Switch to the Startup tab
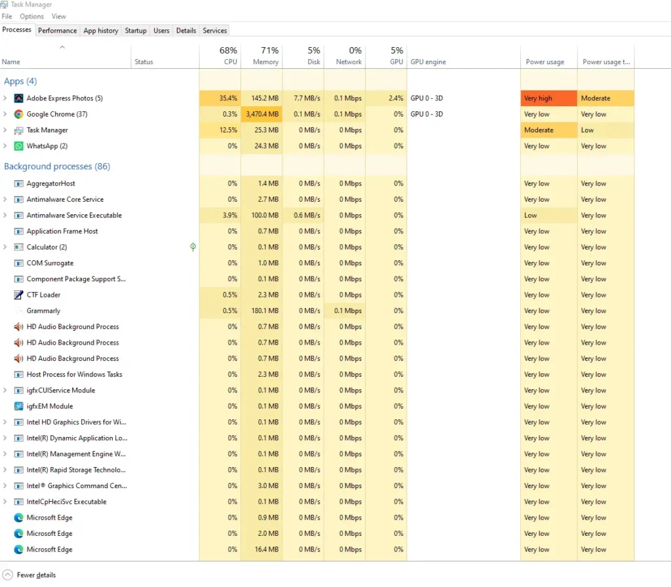Image resolution: width=671 pixels, height=587 pixels. pyautogui.click(x=136, y=30)
